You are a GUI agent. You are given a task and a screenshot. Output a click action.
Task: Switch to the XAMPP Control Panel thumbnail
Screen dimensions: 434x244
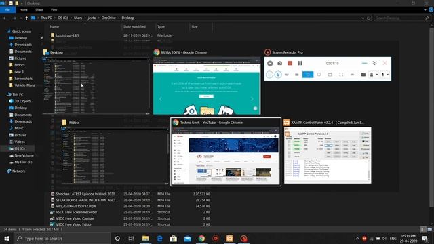pyautogui.click(x=328, y=155)
